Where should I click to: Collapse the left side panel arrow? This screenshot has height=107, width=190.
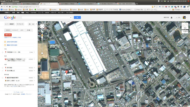coord(37,24)
